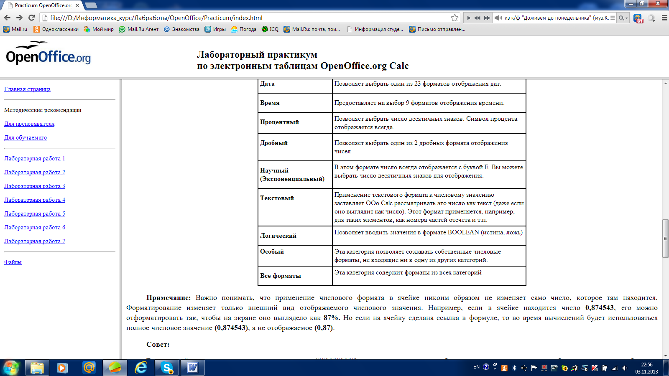
Task: Click the OpenOffice.org logo
Action: 48,53
